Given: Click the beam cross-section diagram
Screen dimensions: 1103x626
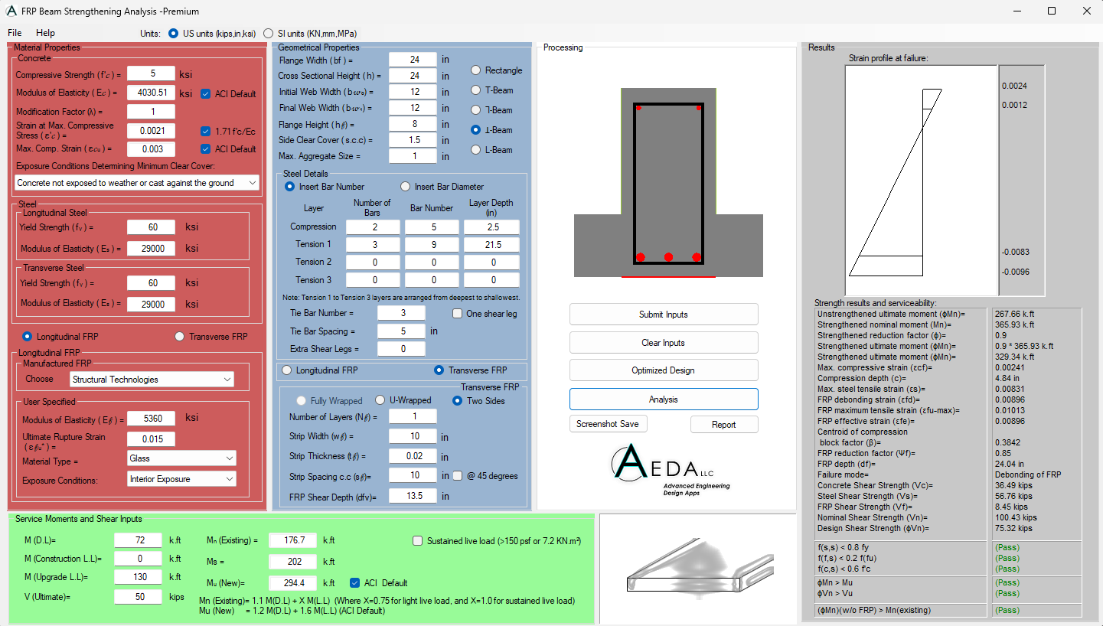Looking at the screenshot, I should (668, 182).
